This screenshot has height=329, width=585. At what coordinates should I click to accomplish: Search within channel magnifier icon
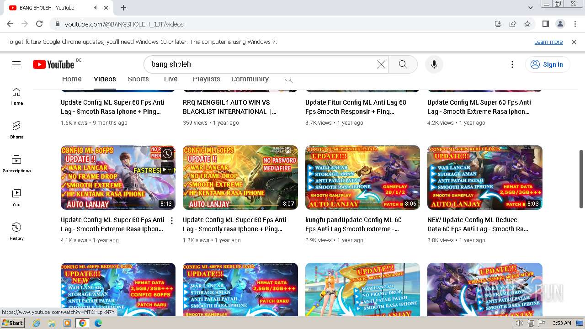(288, 79)
